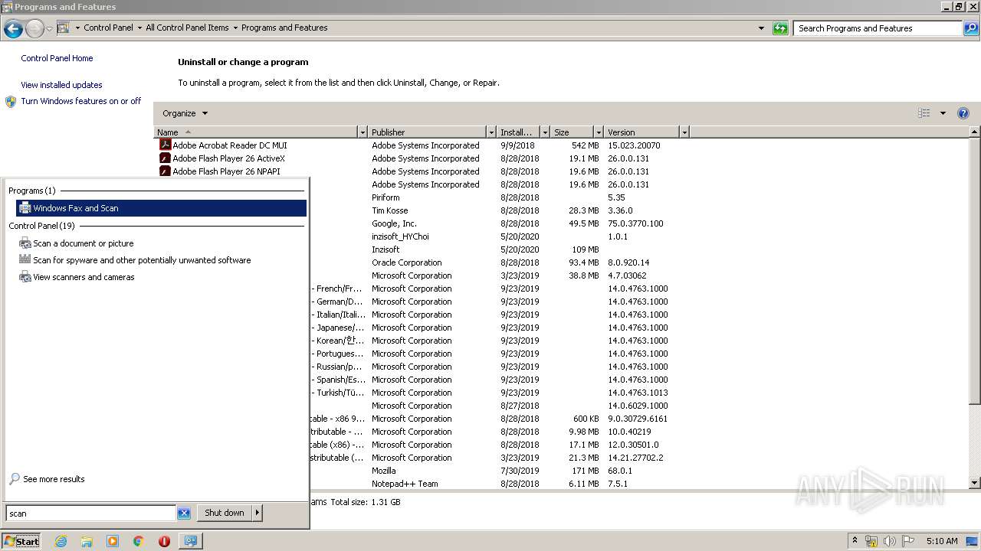This screenshot has height=551, width=981.
Task: Click the start menu search field
Action: point(91,514)
